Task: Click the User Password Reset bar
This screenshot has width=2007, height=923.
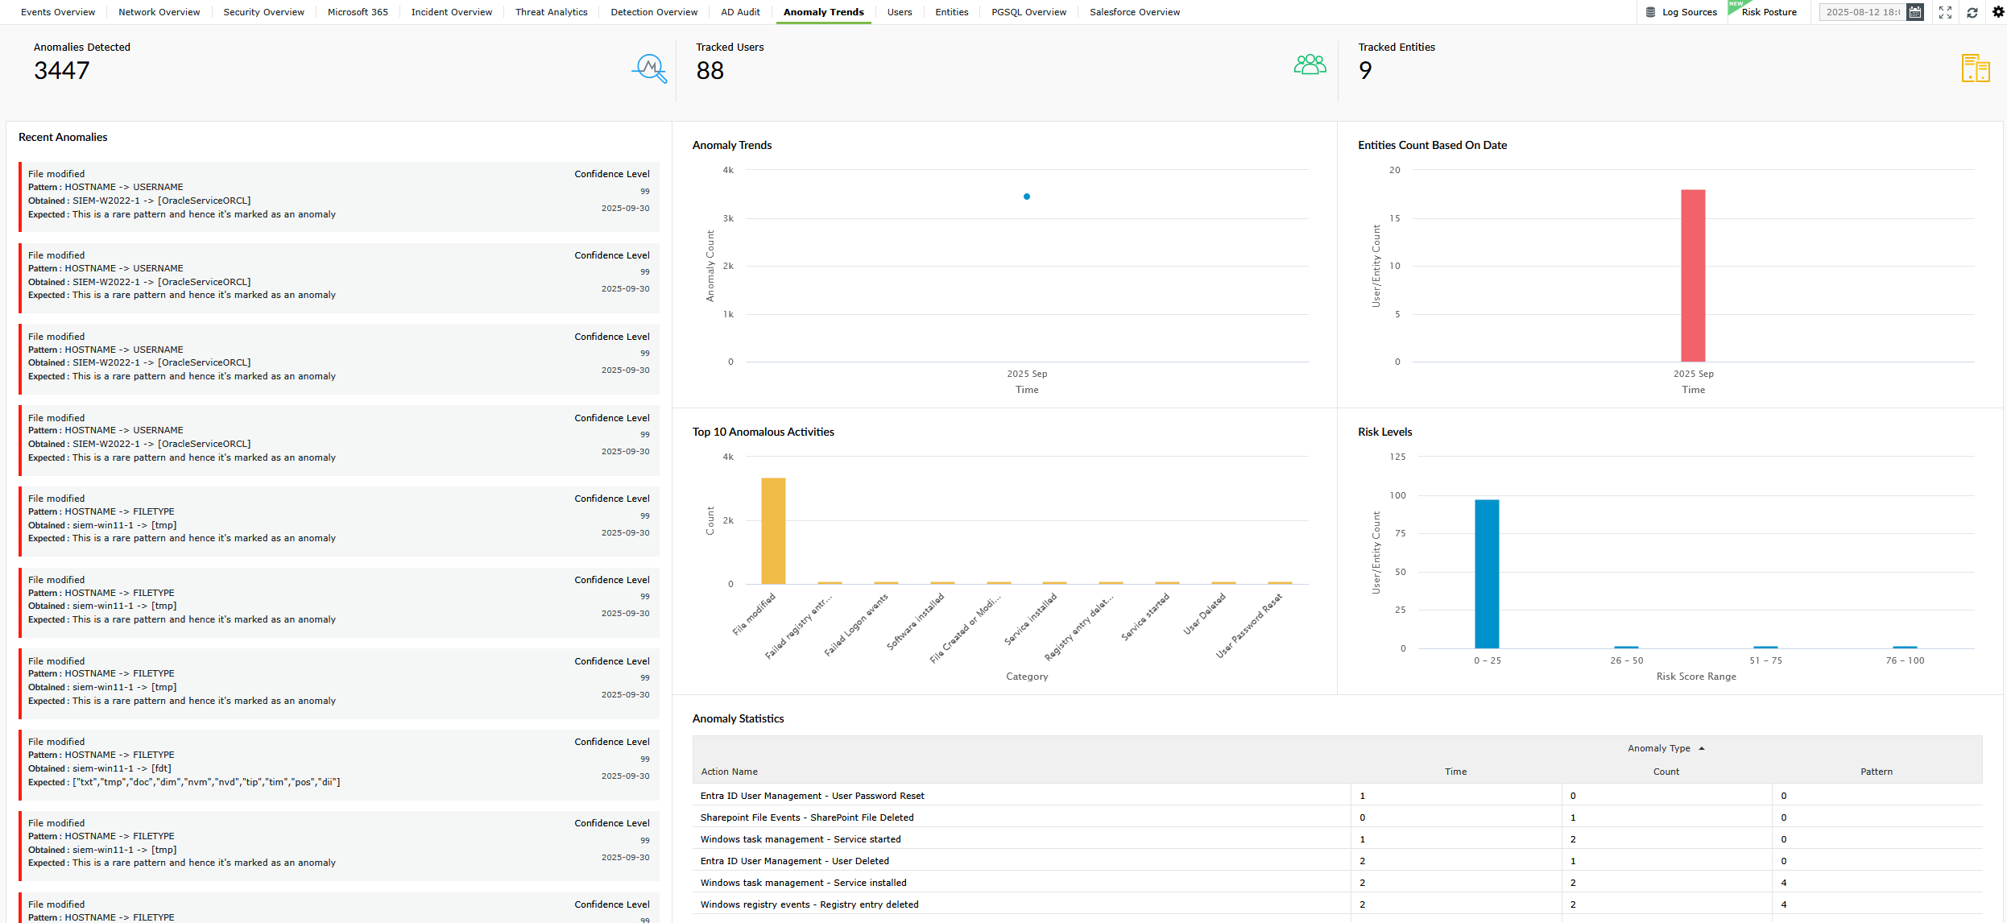Action: click(1280, 582)
